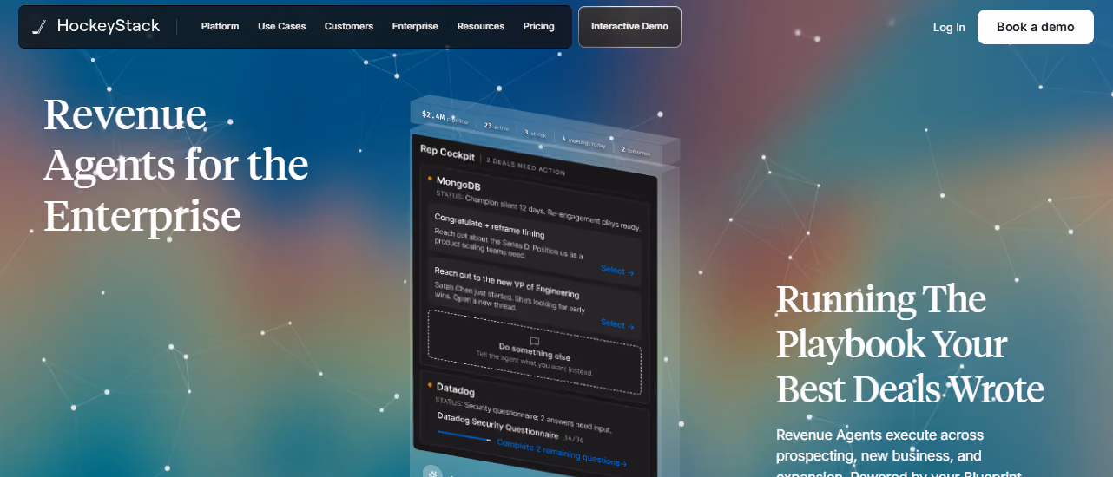
Task: Click the HockeyStack logo
Action: click(x=95, y=27)
